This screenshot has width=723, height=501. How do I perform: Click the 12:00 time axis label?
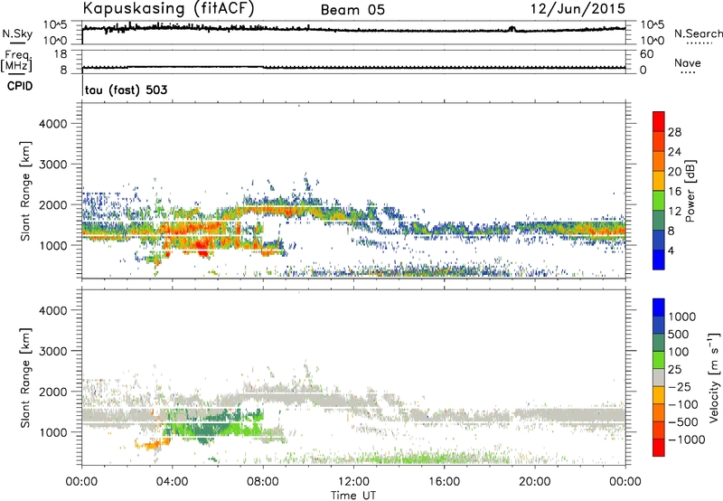353,482
